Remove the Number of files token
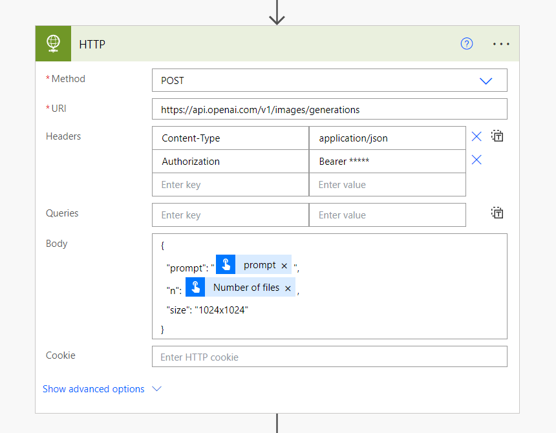 [288, 288]
